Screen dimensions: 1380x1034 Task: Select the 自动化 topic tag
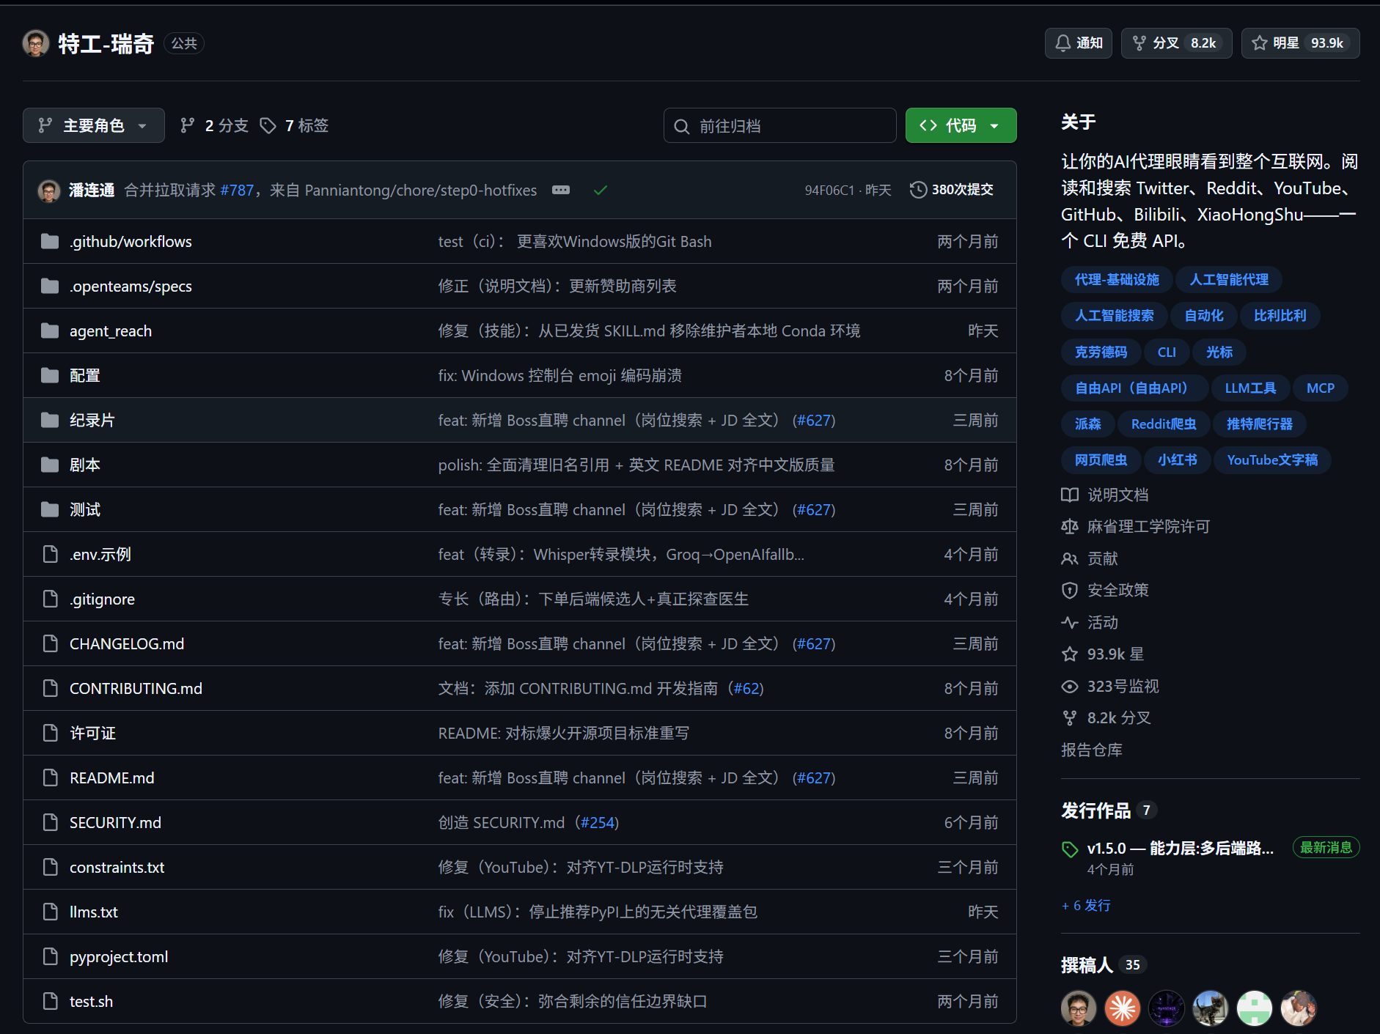pyautogui.click(x=1204, y=316)
